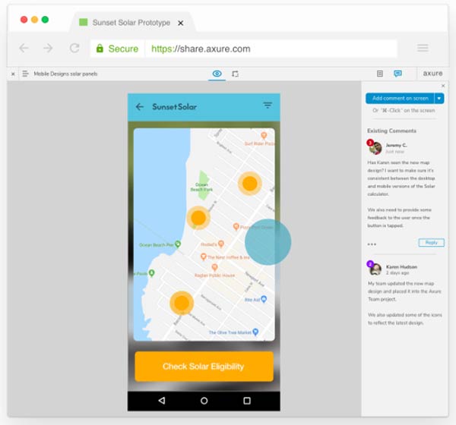456x425 pixels.
Task: Close the Axure sitemap panel X
Action: (13, 74)
